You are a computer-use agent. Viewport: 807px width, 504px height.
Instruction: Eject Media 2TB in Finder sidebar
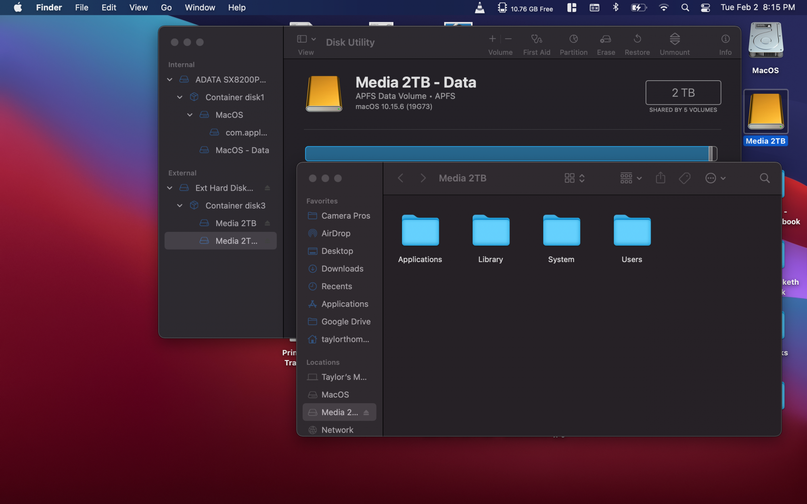(366, 412)
